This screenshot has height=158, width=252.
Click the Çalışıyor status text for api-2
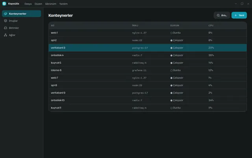pyautogui.click(x=178, y=40)
